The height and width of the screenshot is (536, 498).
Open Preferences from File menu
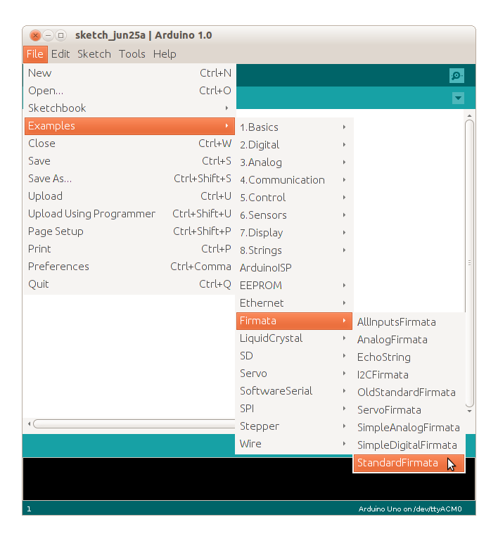[130, 267]
